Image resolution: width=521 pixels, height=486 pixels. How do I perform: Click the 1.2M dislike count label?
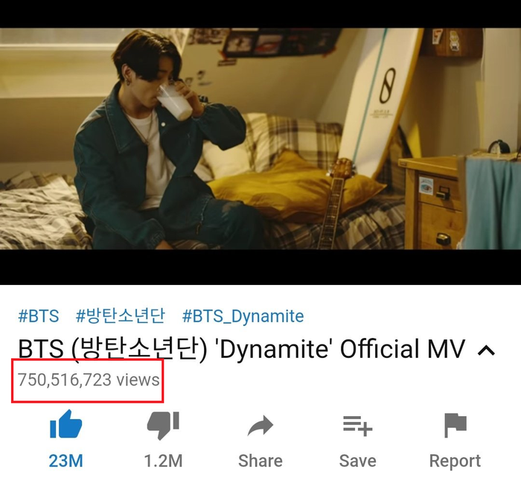(163, 461)
